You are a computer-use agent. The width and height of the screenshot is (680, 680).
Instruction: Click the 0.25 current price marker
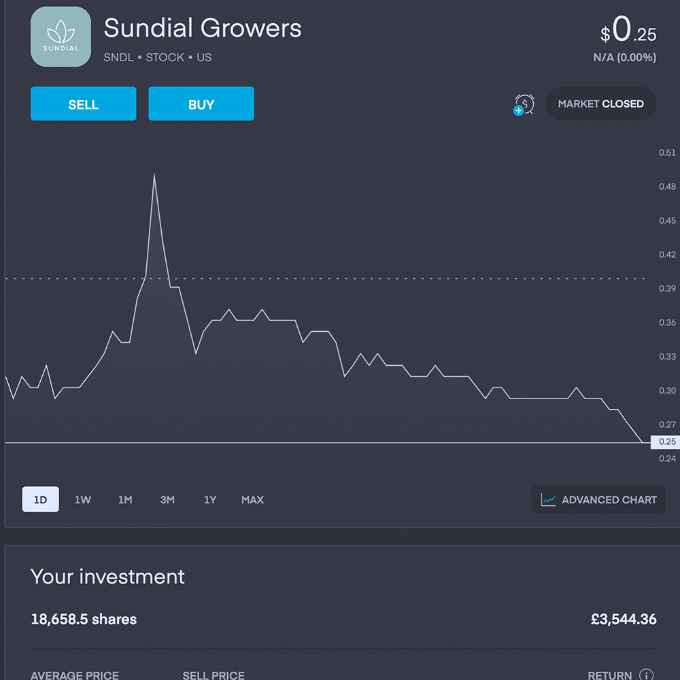[666, 442]
